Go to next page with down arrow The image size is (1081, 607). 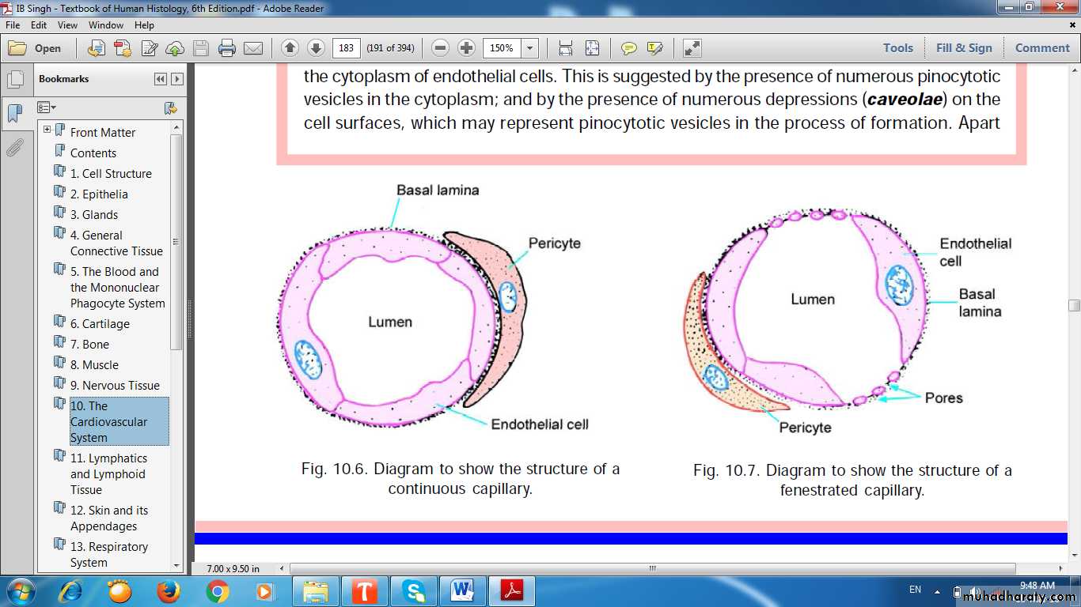click(x=316, y=48)
